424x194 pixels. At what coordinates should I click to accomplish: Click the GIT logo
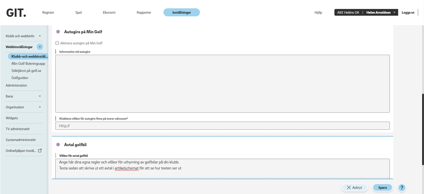click(16, 13)
